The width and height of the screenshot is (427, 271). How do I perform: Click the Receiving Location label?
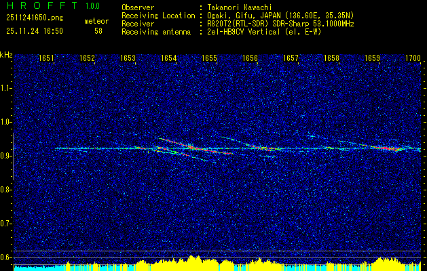(x=158, y=16)
